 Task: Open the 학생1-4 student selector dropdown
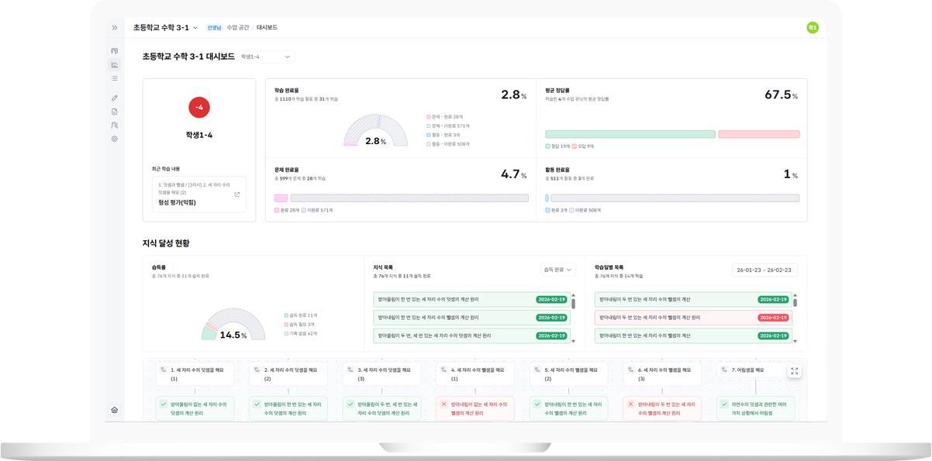[266, 57]
